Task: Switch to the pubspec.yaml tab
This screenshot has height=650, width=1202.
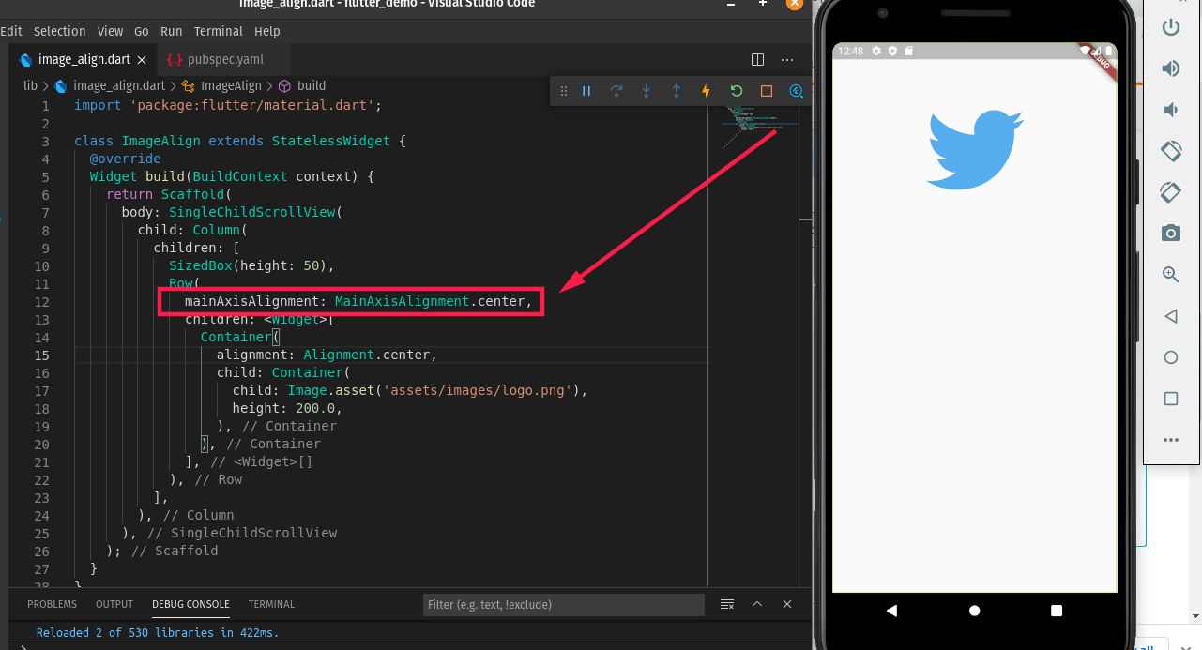Action: pyautogui.click(x=225, y=59)
